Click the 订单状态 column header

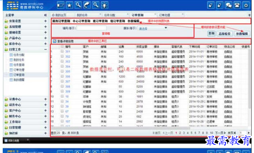[212, 47]
